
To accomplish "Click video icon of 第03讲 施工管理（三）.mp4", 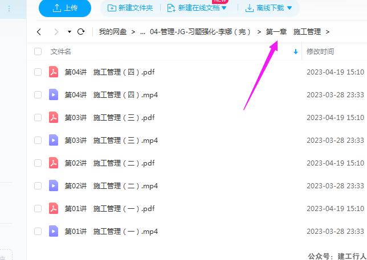I will (x=54, y=140).
